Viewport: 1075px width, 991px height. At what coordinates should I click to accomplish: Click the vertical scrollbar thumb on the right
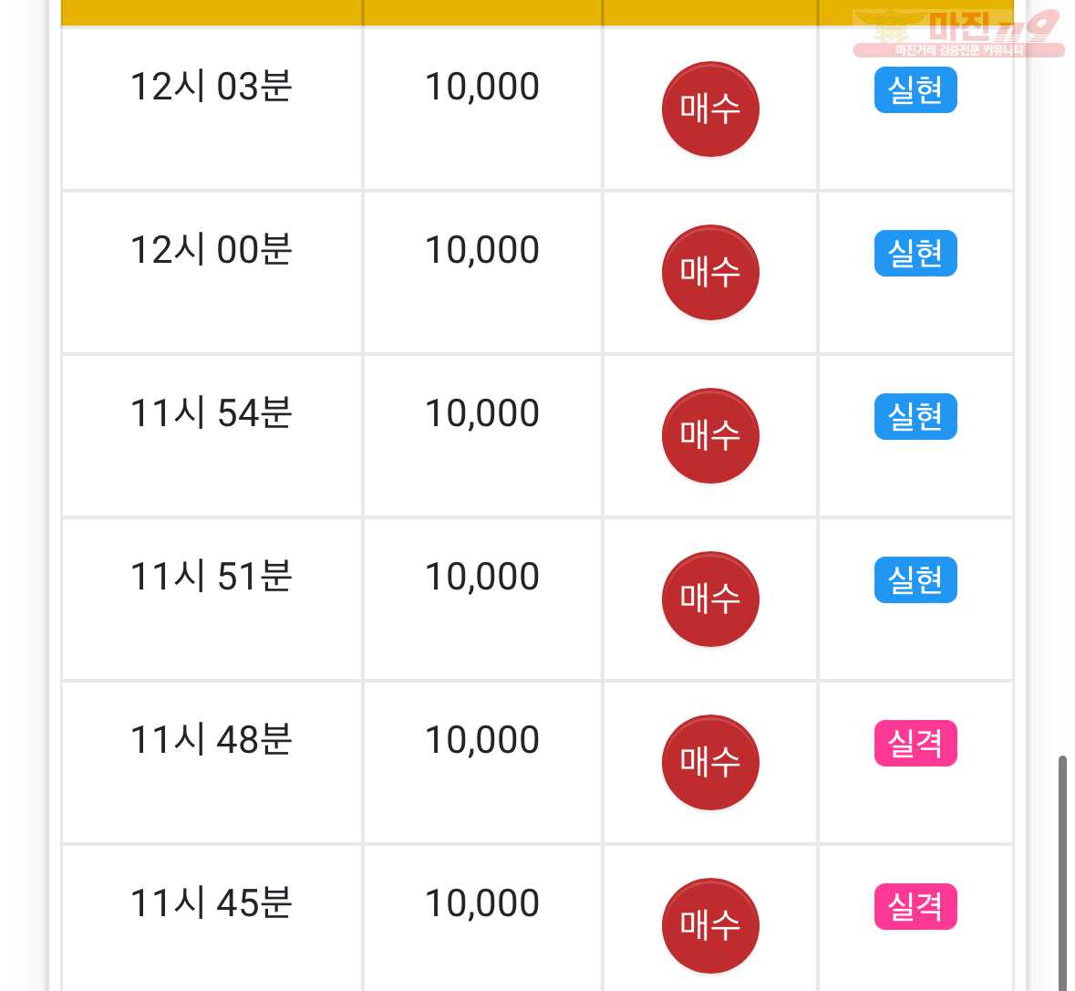tap(1062, 873)
